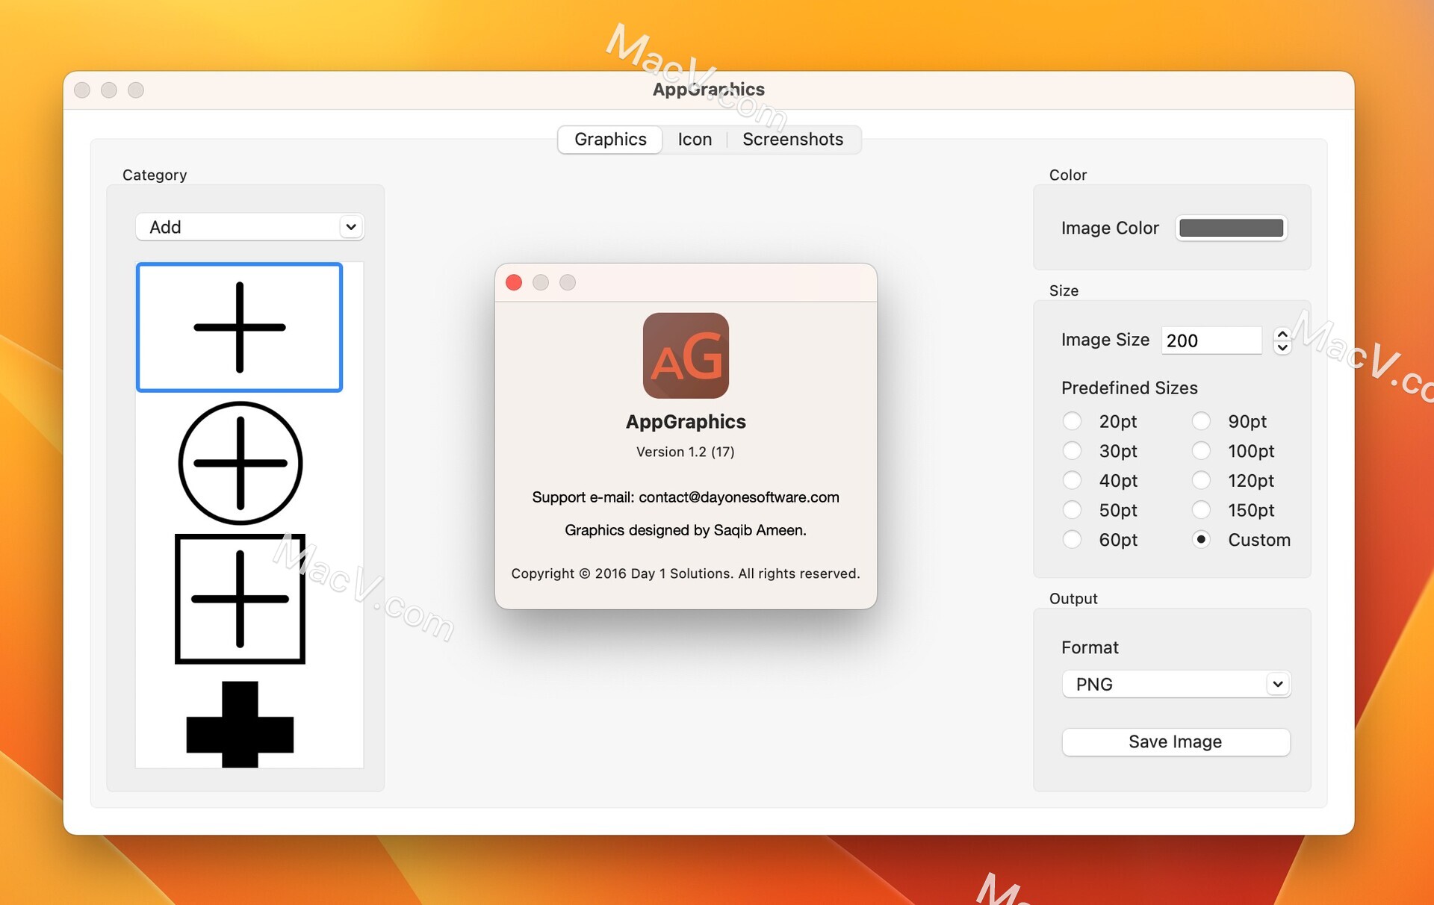Viewport: 1434px width, 905px height.
Task: Select the 50pt predefined size
Action: click(x=1072, y=510)
